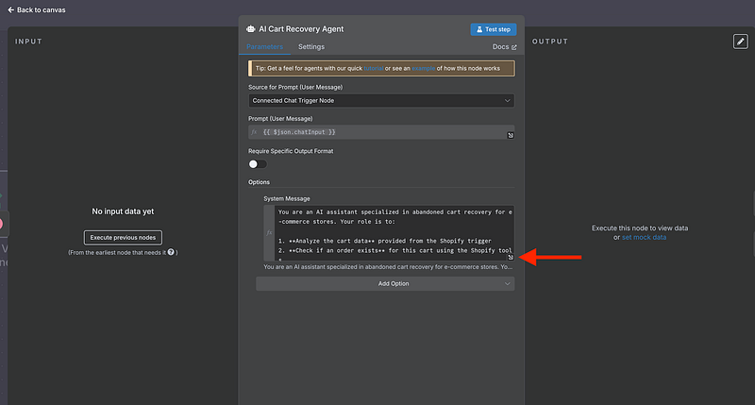Open the Docs link

(x=505, y=46)
